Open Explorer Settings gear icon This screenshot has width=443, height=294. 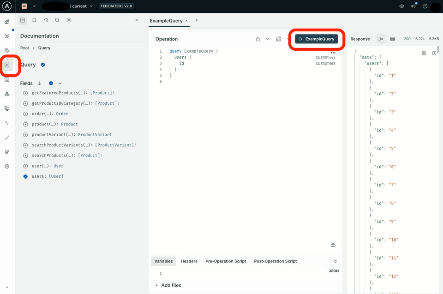69,20
